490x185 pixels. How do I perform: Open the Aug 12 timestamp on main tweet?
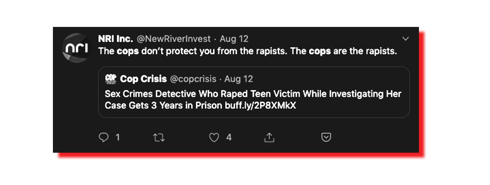234,39
